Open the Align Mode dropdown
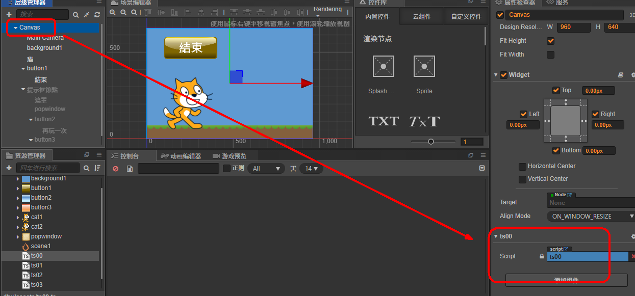 592,216
